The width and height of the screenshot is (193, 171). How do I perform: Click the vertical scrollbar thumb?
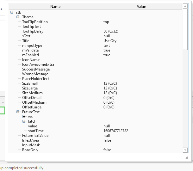point(185,29)
